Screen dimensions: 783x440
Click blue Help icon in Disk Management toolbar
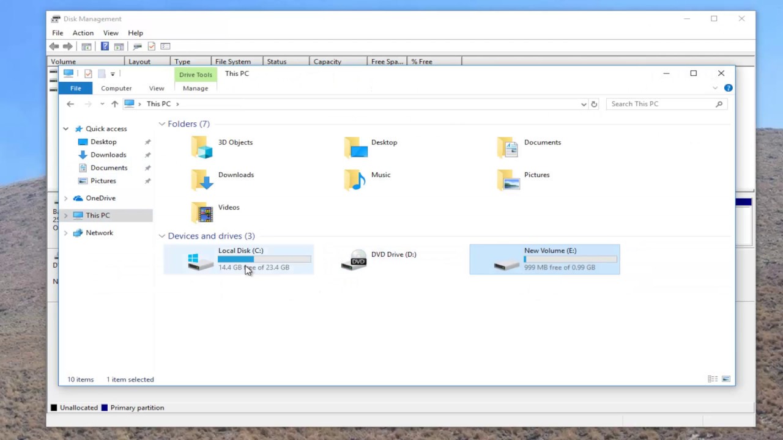coord(105,46)
